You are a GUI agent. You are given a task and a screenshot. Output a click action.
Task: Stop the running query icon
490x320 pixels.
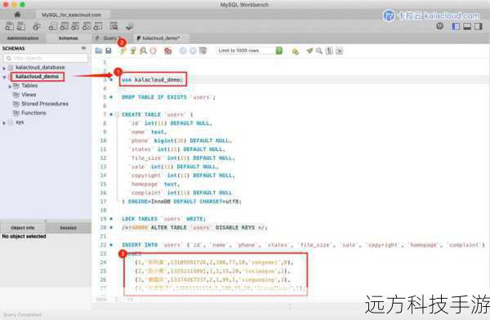pyautogui.click(x=154, y=51)
